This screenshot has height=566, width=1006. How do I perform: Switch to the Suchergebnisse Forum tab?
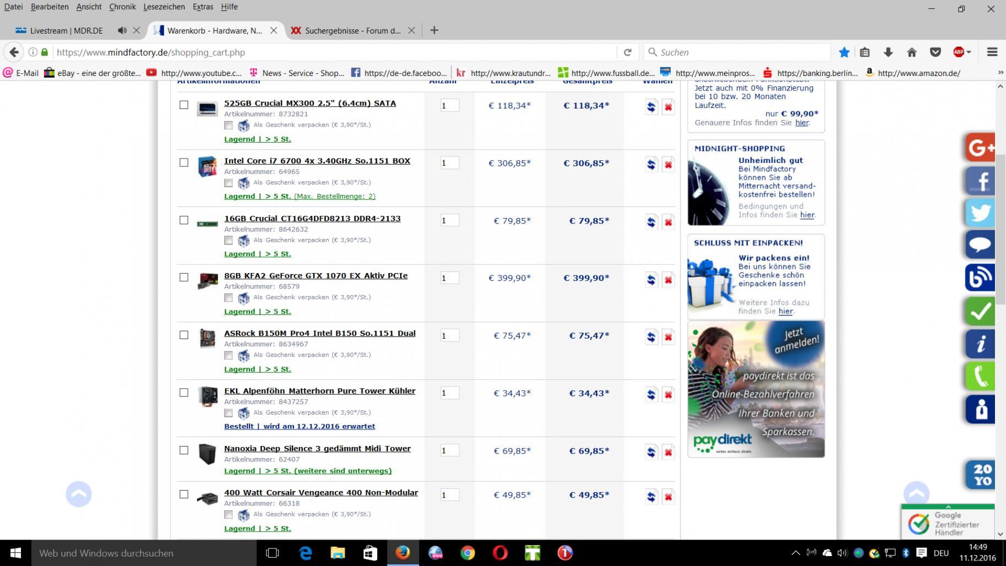(352, 30)
